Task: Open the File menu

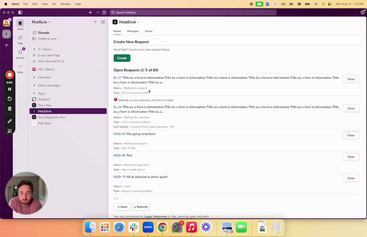Action: click(x=25, y=4)
